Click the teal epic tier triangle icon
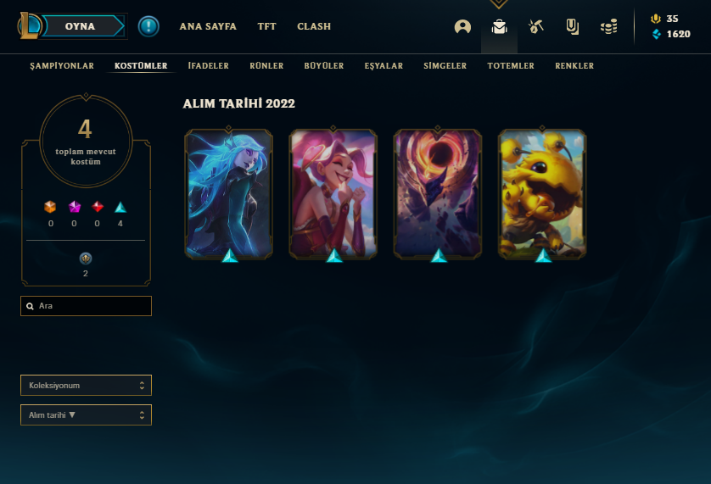711x484 pixels. click(120, 207)
